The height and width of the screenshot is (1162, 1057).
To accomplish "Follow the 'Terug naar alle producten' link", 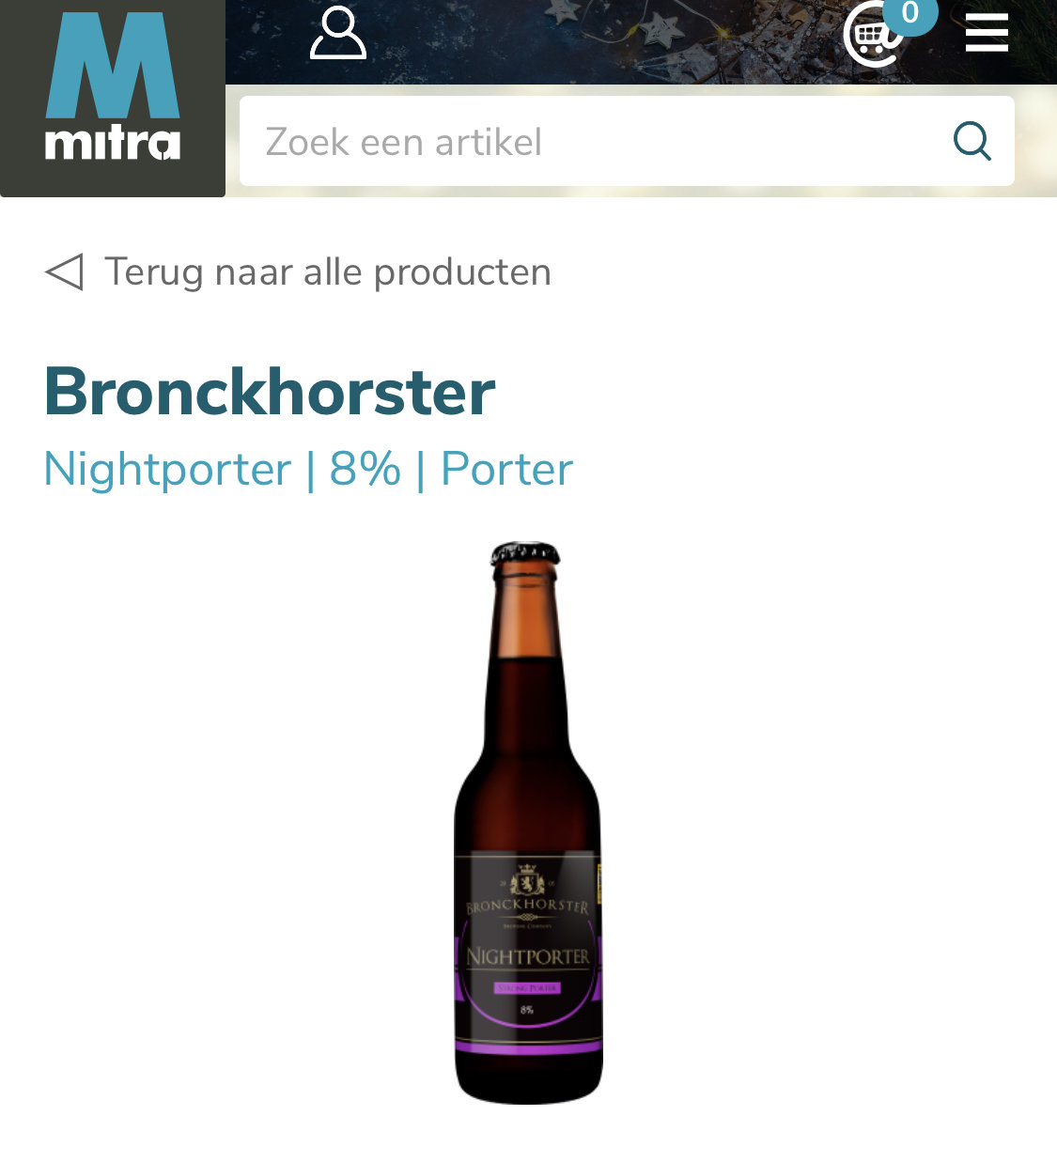I will coord(327,271).
